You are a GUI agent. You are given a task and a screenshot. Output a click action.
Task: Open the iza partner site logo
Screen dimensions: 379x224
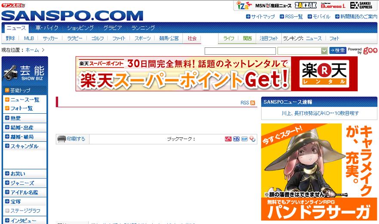point(244,5)
